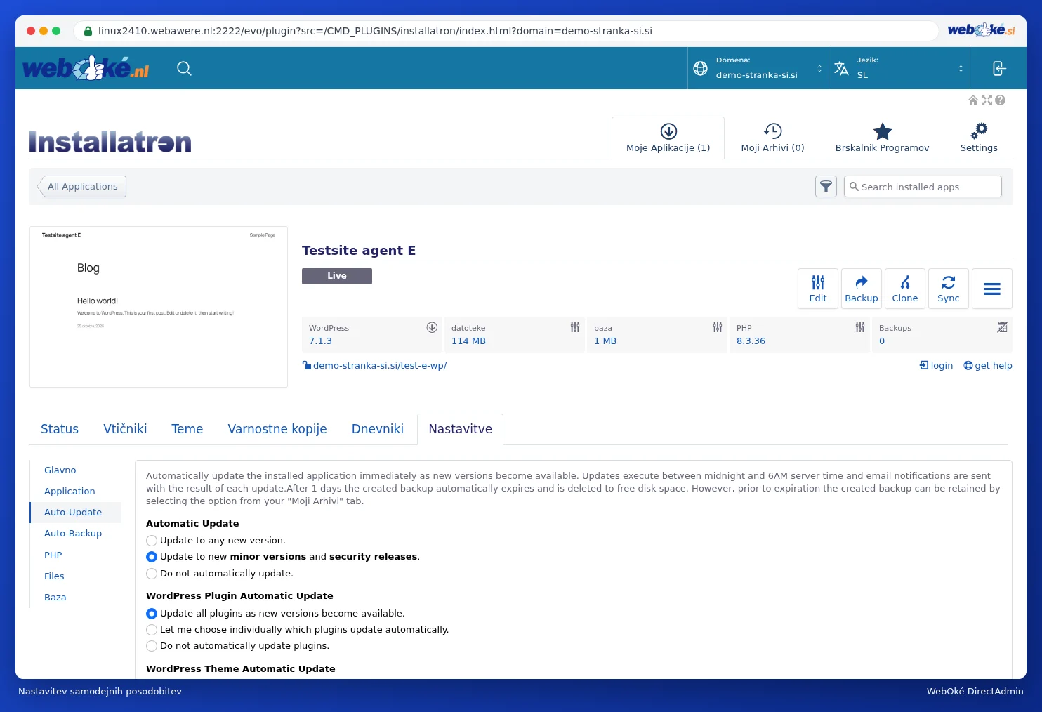Open the hamburger more-actions menu

pyautogui.click(x=992, y=289)
